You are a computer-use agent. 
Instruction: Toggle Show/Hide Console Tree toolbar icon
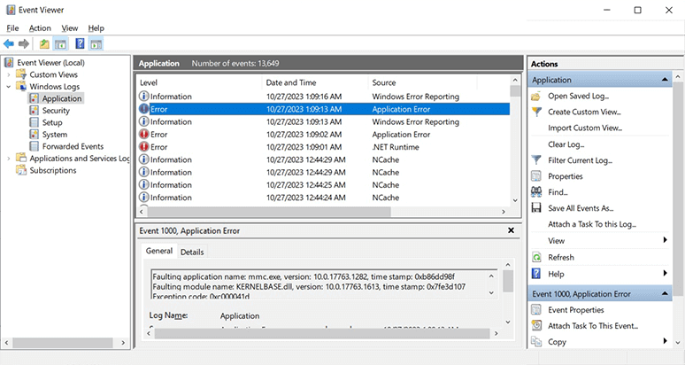[x=60, y=43]
